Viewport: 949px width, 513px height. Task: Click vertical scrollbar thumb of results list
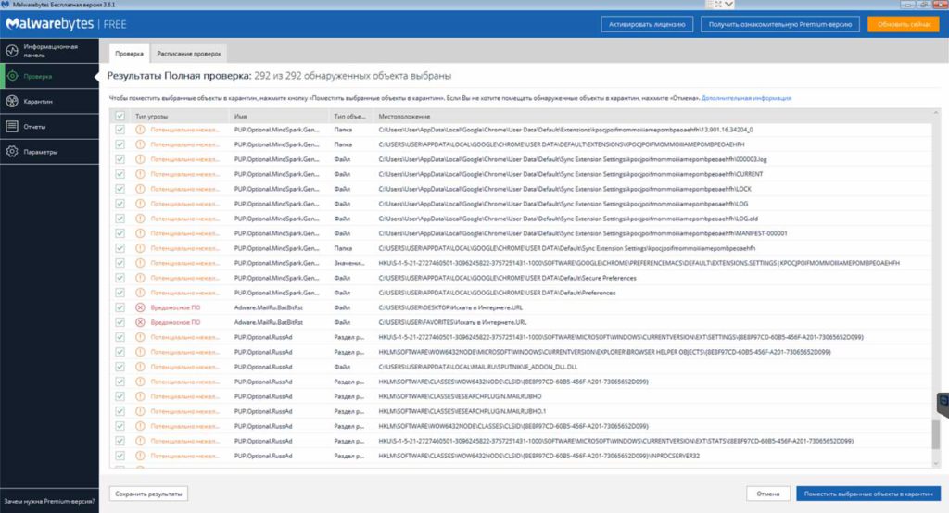(x=936, y=434)
